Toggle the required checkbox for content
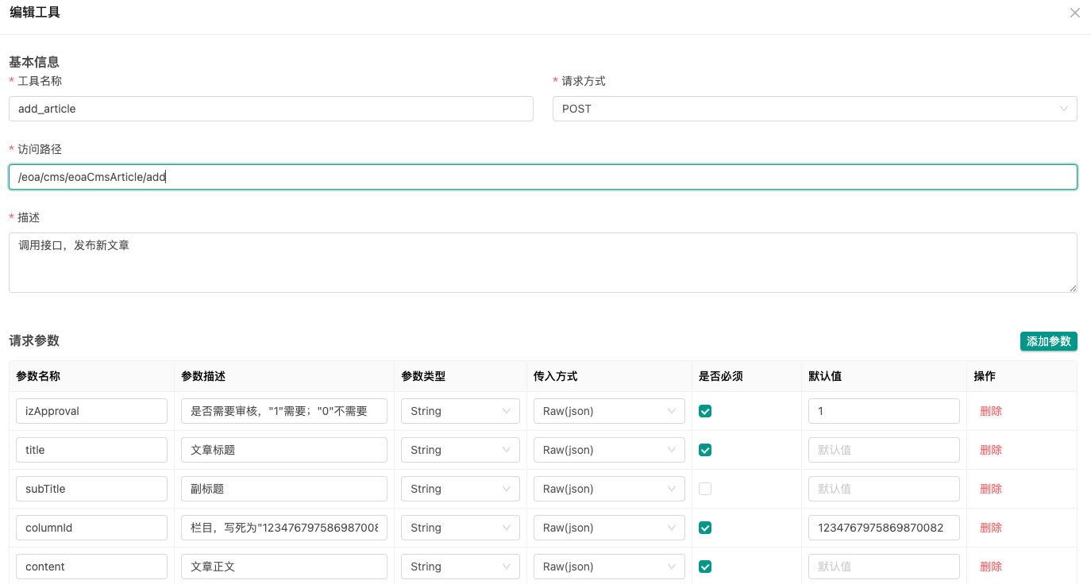Screen dimensions: 1091x584 pyautogui.click(x=705, y=567)
